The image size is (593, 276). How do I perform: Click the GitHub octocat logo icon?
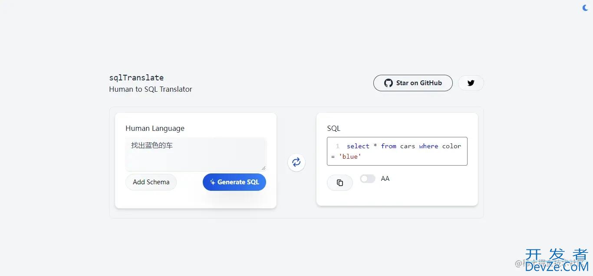[x=388, y=83]
